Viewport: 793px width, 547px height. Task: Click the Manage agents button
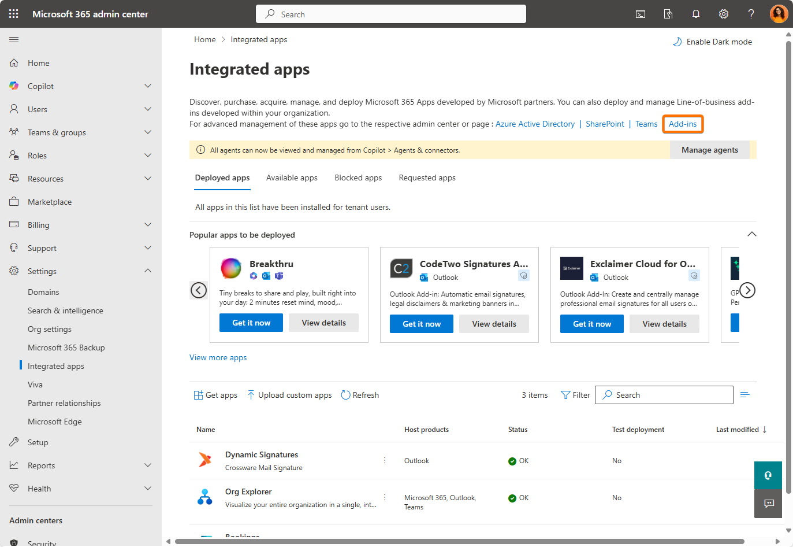coord(709,150)
